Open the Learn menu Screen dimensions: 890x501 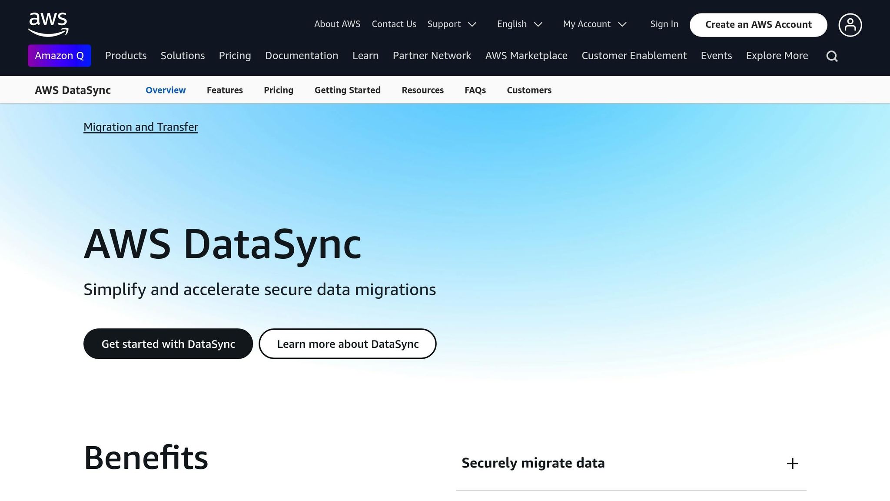click(x=365, y=56)
